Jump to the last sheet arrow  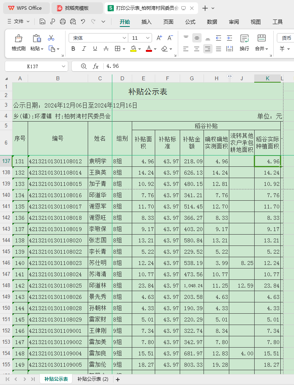click(x=33, y=380)
